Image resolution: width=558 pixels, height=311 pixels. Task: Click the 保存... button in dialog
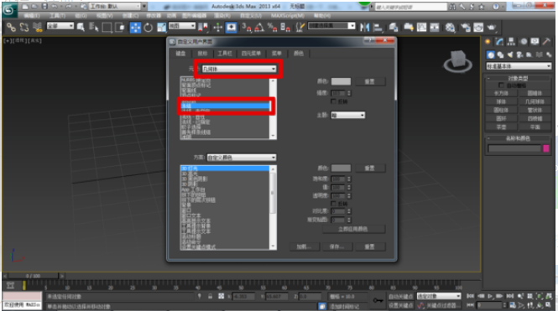coord(336,246)
